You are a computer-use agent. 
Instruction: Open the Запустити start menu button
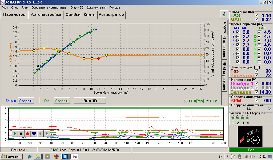[x=11, y=157]
